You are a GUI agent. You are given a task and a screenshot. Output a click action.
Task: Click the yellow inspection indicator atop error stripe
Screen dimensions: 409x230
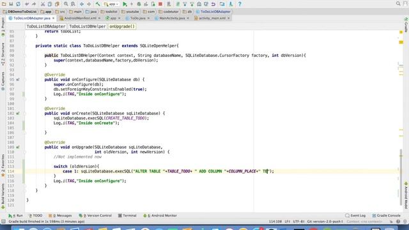click(401, 32)
